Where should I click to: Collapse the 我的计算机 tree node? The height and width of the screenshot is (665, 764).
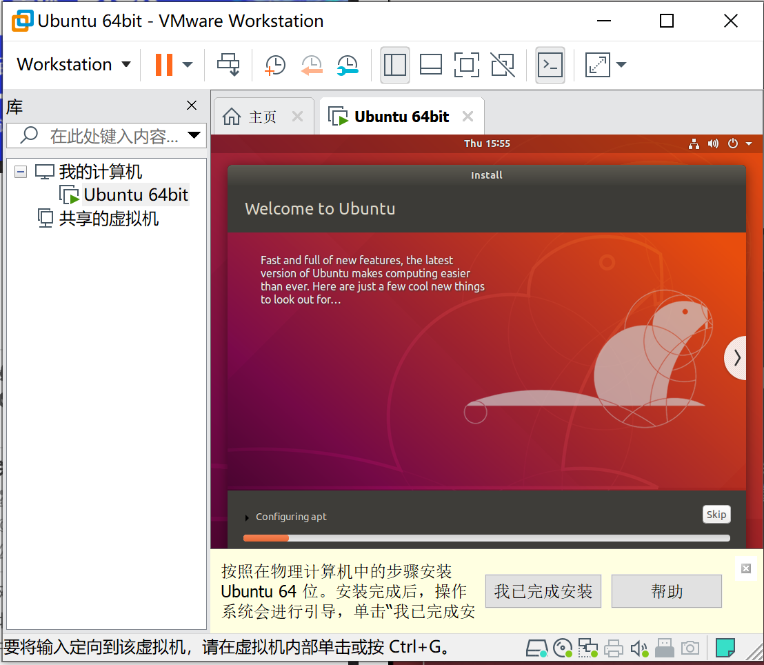tap(20, 170)
